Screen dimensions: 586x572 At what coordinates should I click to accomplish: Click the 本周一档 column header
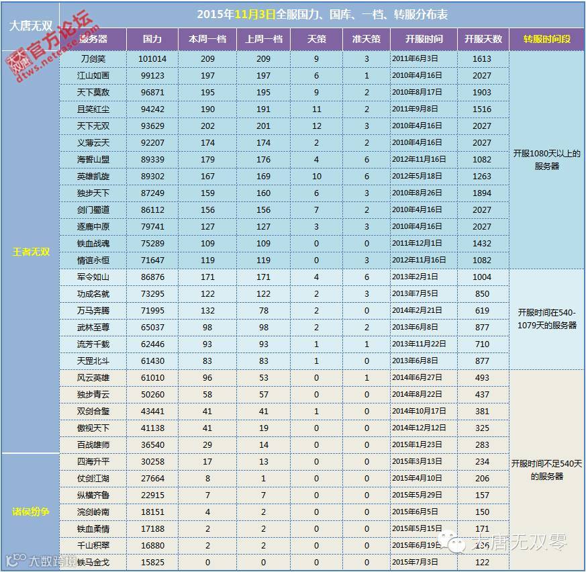207,39
